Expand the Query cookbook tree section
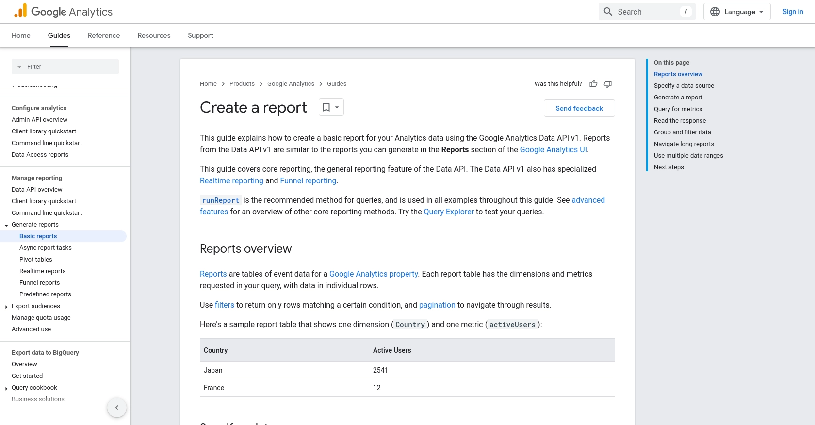 [6, 388]
